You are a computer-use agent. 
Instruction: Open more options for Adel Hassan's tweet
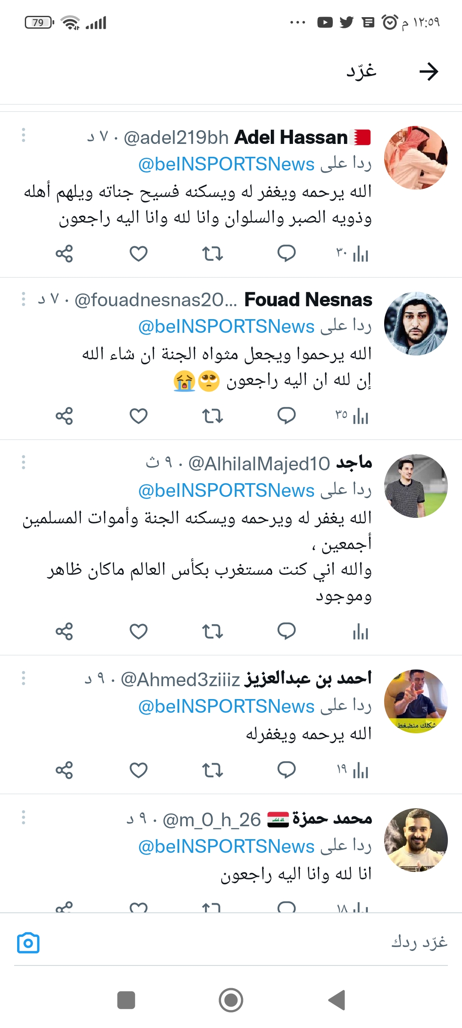24,135
